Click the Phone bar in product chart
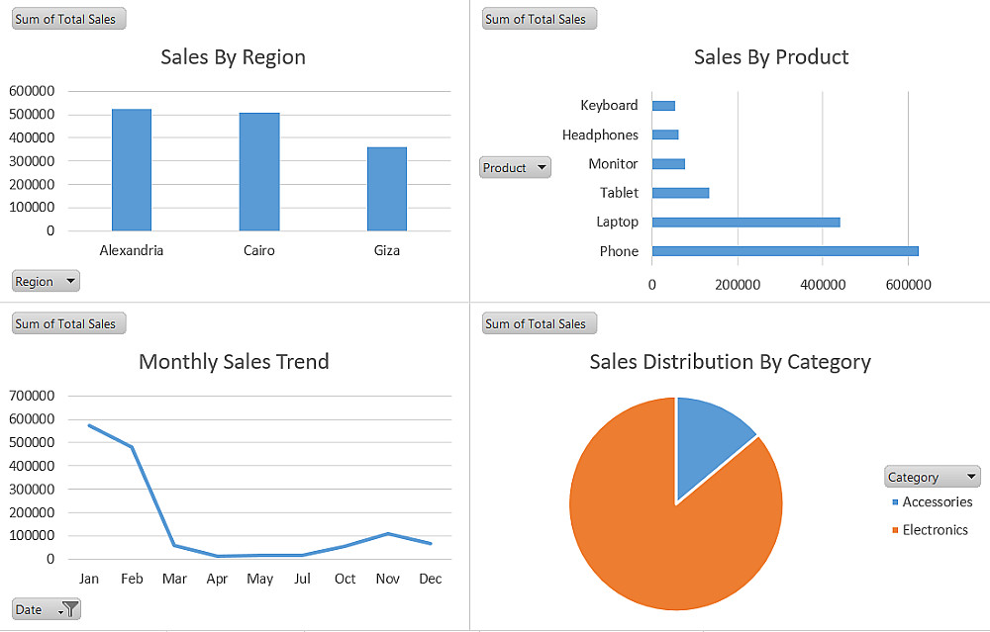Screen dimensions: 990x632 point(785,251)
